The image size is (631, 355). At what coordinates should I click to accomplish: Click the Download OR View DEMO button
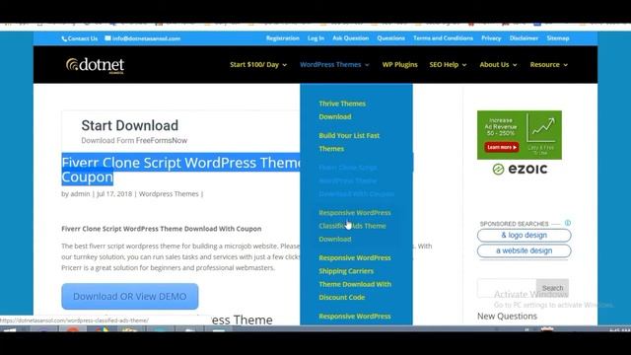coord(130,296)
